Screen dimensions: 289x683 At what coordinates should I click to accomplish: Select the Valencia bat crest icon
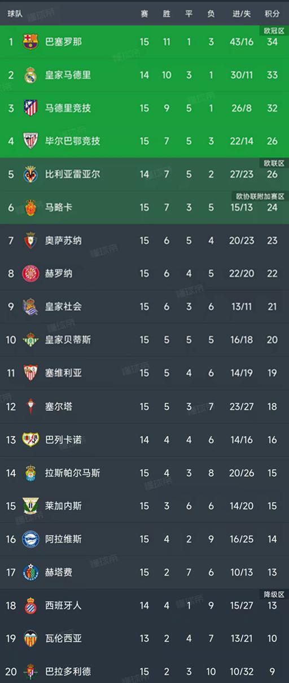point(30,638)
